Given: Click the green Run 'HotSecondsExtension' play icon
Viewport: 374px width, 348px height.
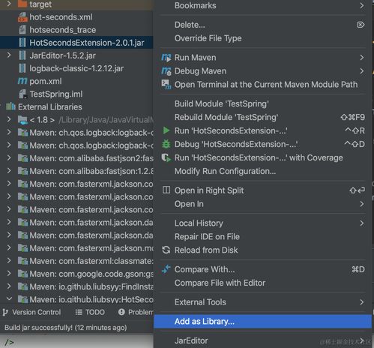Looking at the screenshot, I should (x=166, y=130).
